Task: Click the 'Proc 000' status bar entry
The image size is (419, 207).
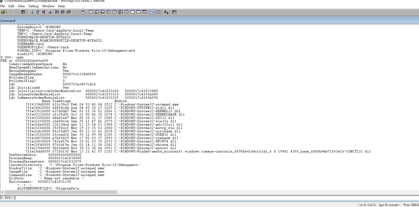Action: [411, 205]
